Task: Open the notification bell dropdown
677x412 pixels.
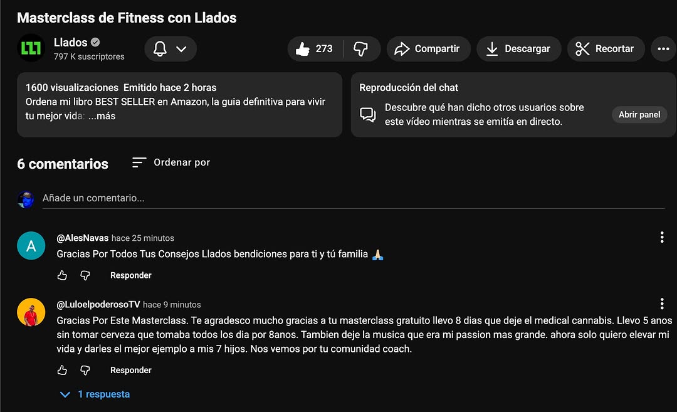Action: tap(171, 49)
